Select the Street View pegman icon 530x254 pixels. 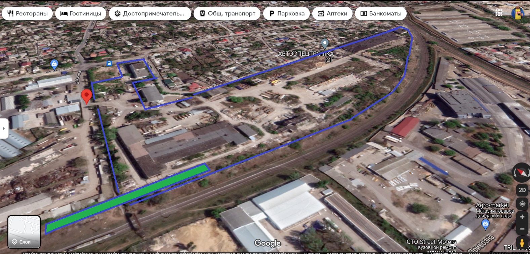click(x=522, y=243)
